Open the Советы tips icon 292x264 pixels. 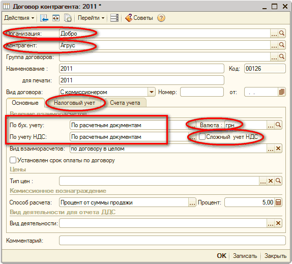click(x=129, y=18)
